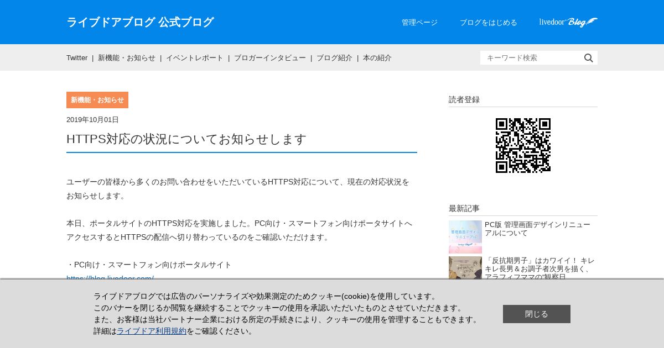This screenshot has width=664, height=348.
Task: Go to 管理ページ
Action: click(419, 23)
